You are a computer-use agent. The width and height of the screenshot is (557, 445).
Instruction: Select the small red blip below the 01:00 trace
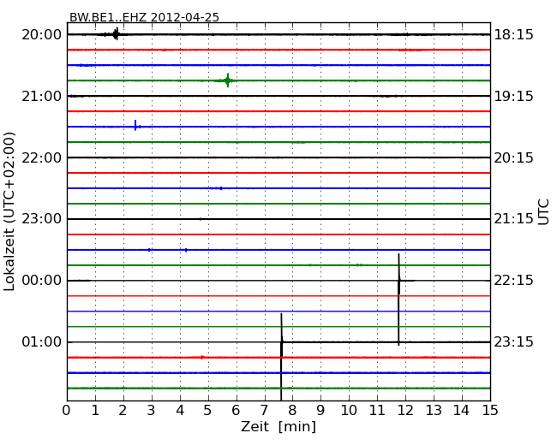201,358
